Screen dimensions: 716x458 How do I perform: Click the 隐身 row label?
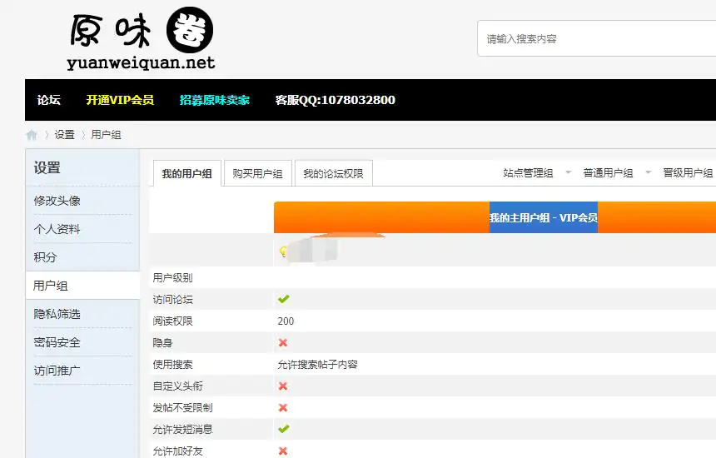[x=162, y=342]
